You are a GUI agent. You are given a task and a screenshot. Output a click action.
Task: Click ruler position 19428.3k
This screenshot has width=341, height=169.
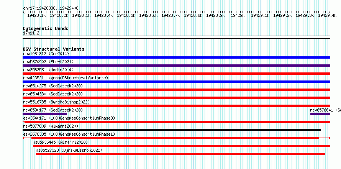pos(81,15)
